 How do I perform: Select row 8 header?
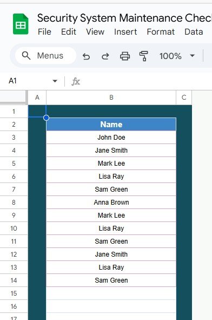click(14, 203)
